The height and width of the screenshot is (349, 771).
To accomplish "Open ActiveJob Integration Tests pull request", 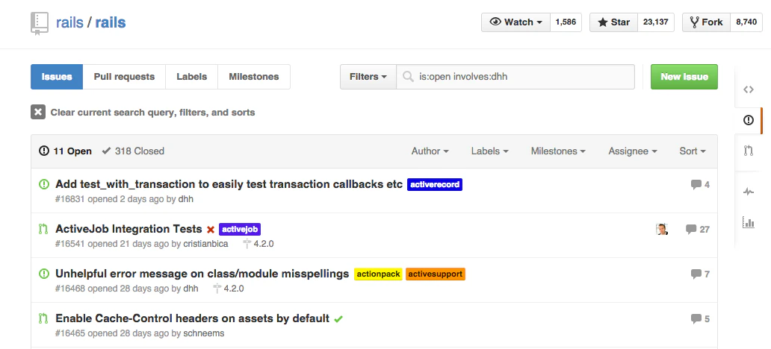I will [128, 229].
